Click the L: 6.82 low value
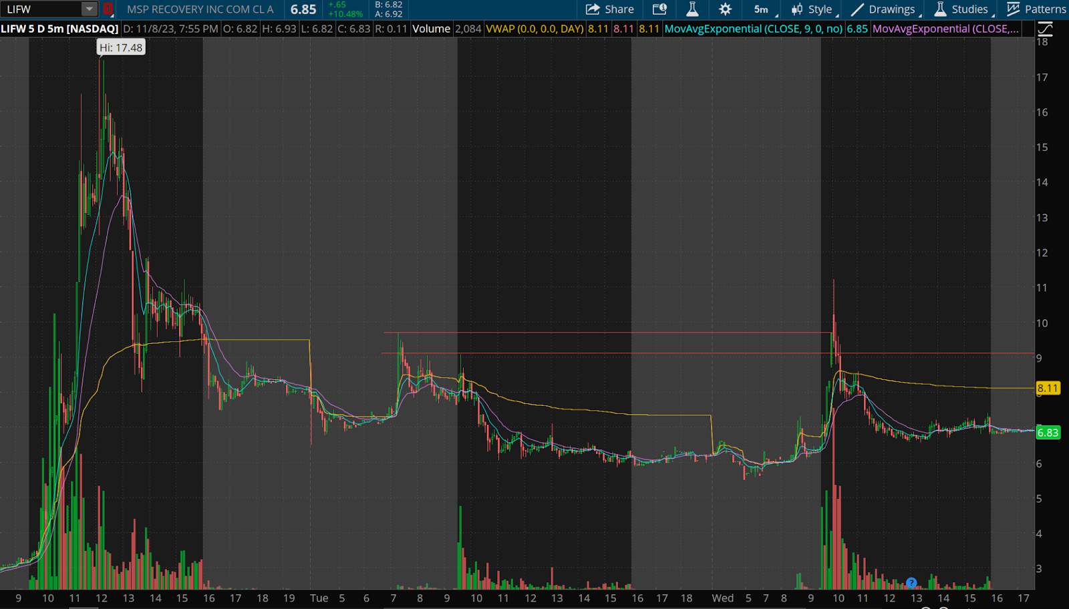The height and width of the screenshot is (609, 1069). click(317, 29)
